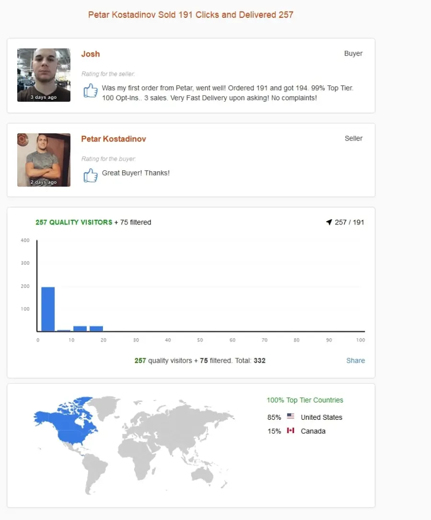
Task: Click the United States flag icon
Action: pyautogui.click(x=290, y=416)
